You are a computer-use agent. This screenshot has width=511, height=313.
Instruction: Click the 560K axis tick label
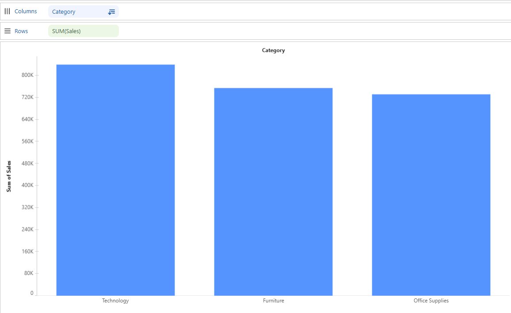pyautogui.click(x=28, y=142)
